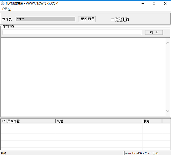This screenshot has width=171, height=155.
Task: Select the 页面标题 column header
Action: click(x=31, y=121)
